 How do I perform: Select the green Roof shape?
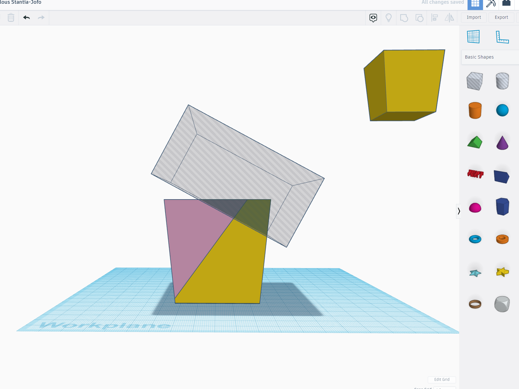click(475, 142)
